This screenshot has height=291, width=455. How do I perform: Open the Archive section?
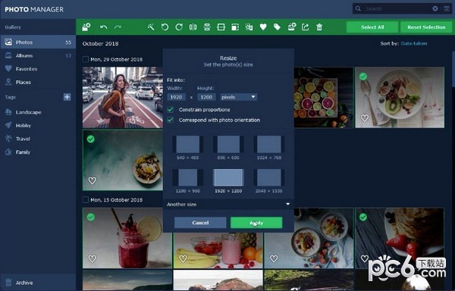38,283
